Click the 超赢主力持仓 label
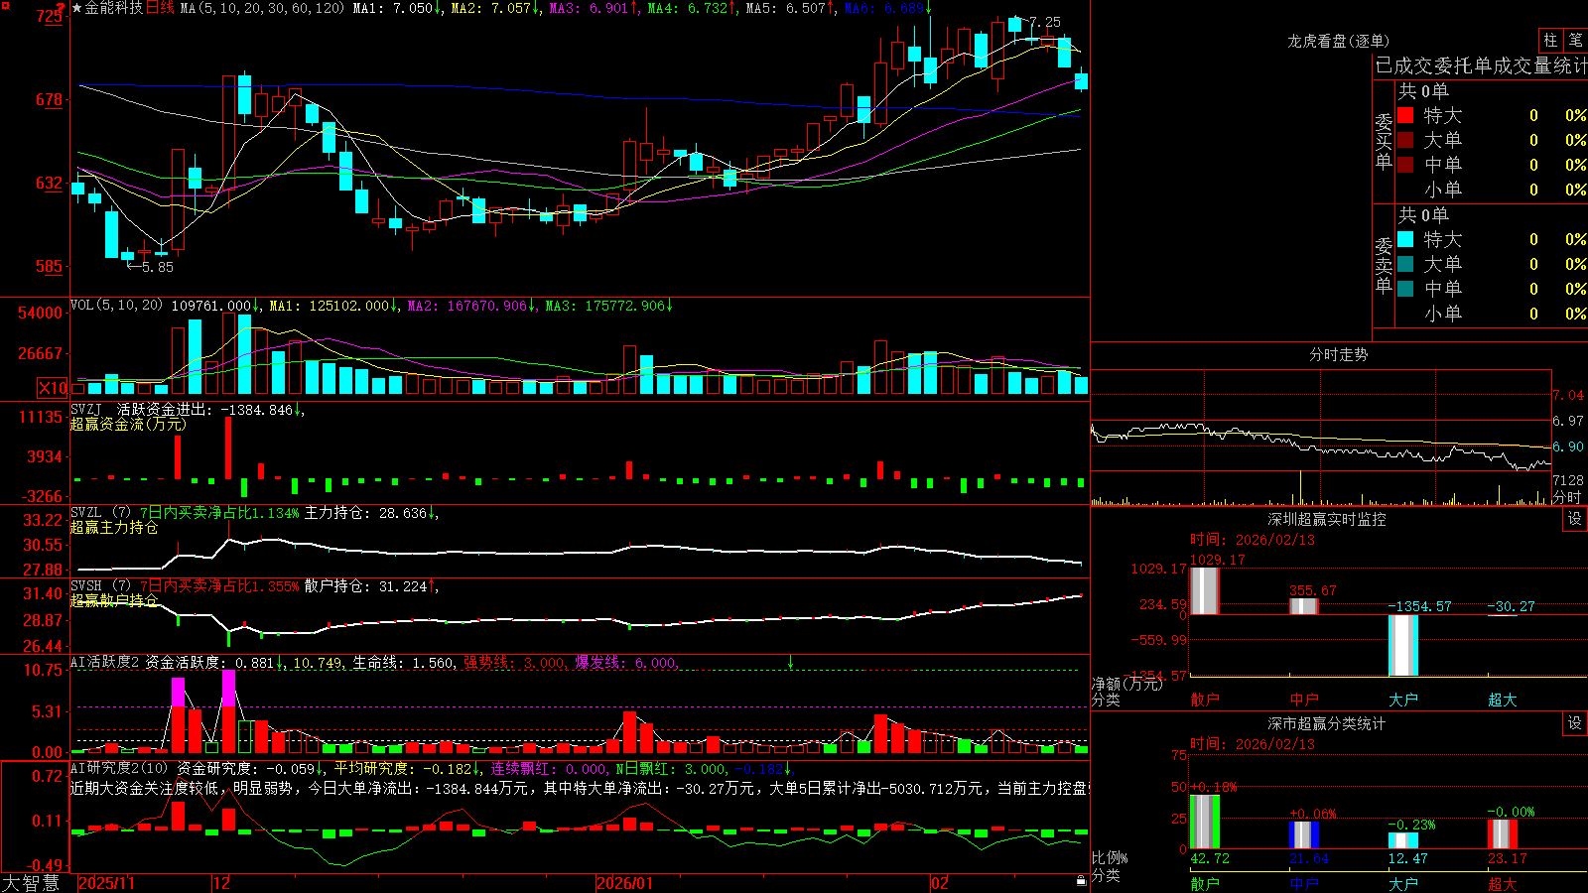 click(x=114, y=527)
